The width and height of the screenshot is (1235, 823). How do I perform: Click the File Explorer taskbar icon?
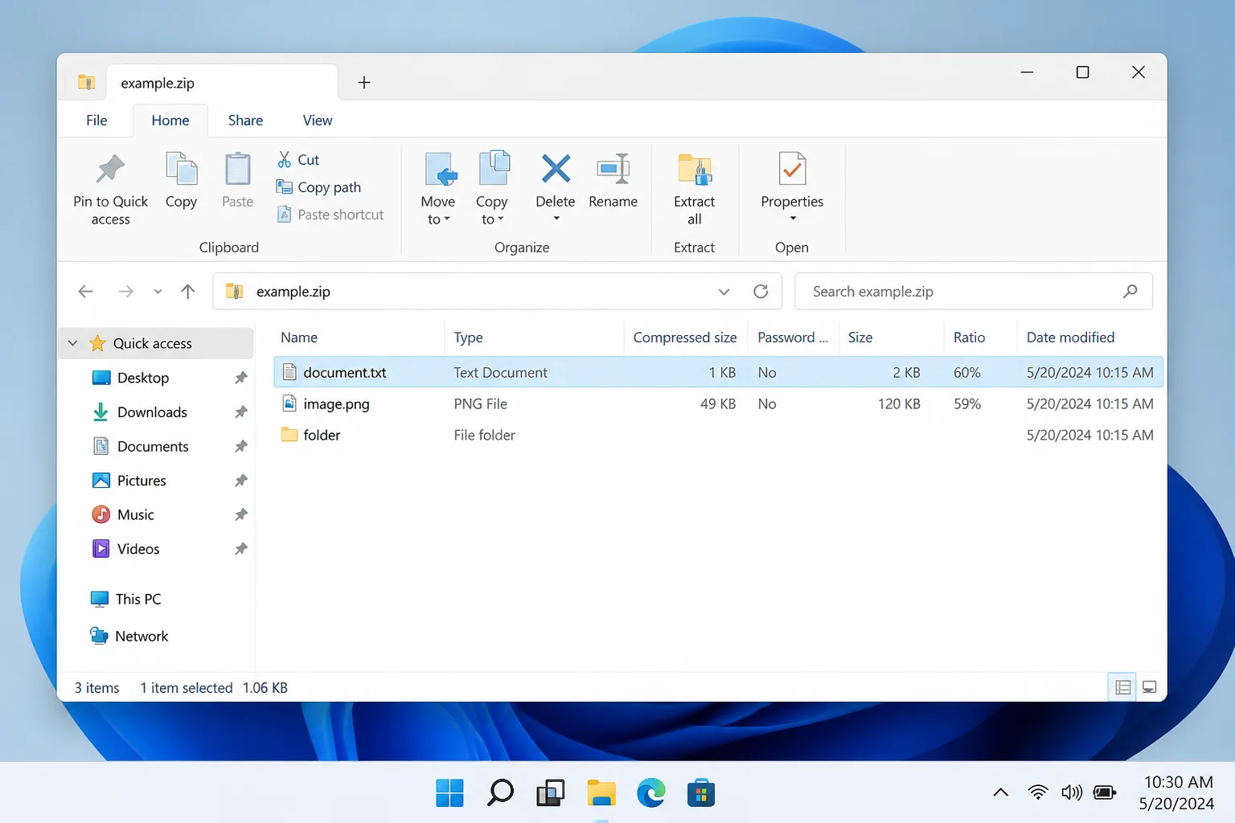[x=601, y=793]
